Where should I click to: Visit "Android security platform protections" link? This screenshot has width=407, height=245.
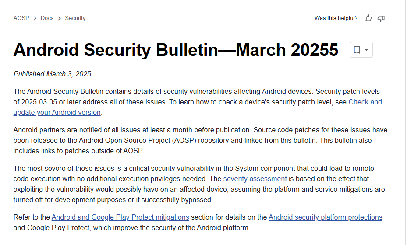(x=325, y=217)
